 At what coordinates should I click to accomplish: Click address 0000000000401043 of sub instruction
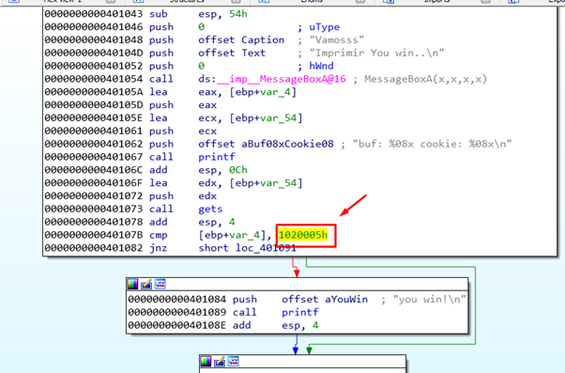(x=94, y=14)
